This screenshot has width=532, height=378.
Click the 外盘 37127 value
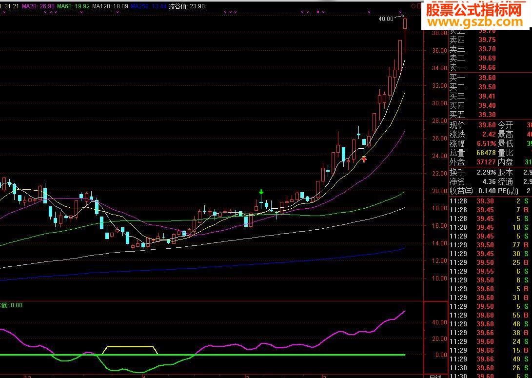tap(486, 162)
